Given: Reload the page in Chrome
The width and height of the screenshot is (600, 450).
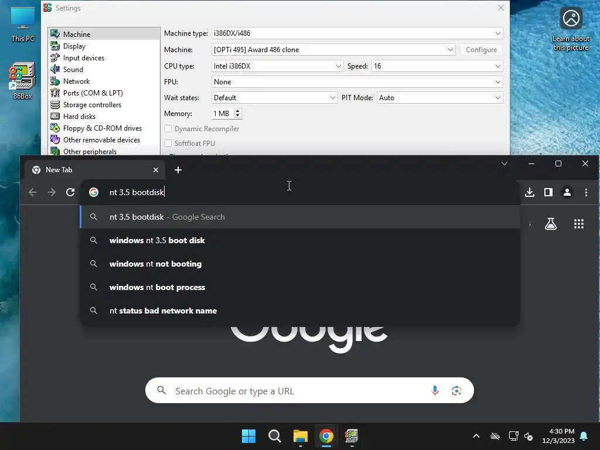Looking at the screenshot, I should tap(70, 192).
